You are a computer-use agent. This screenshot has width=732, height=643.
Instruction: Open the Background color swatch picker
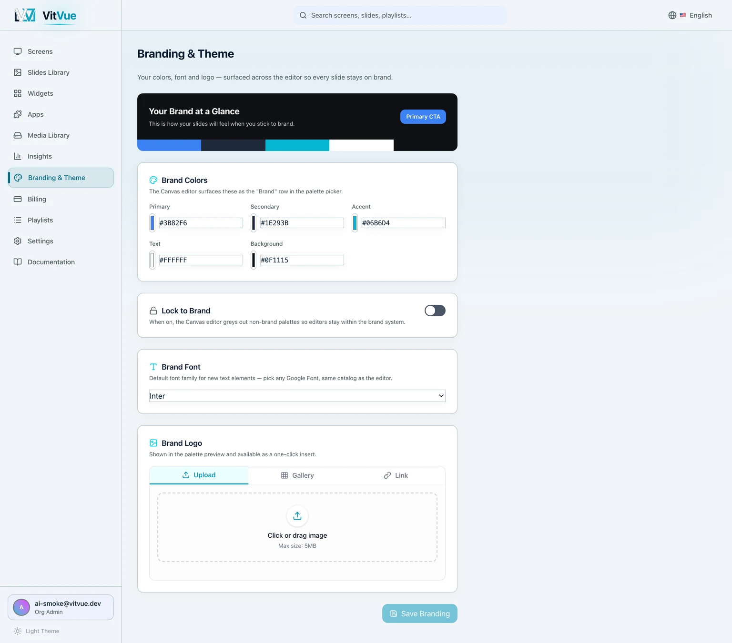pos(254,260)
